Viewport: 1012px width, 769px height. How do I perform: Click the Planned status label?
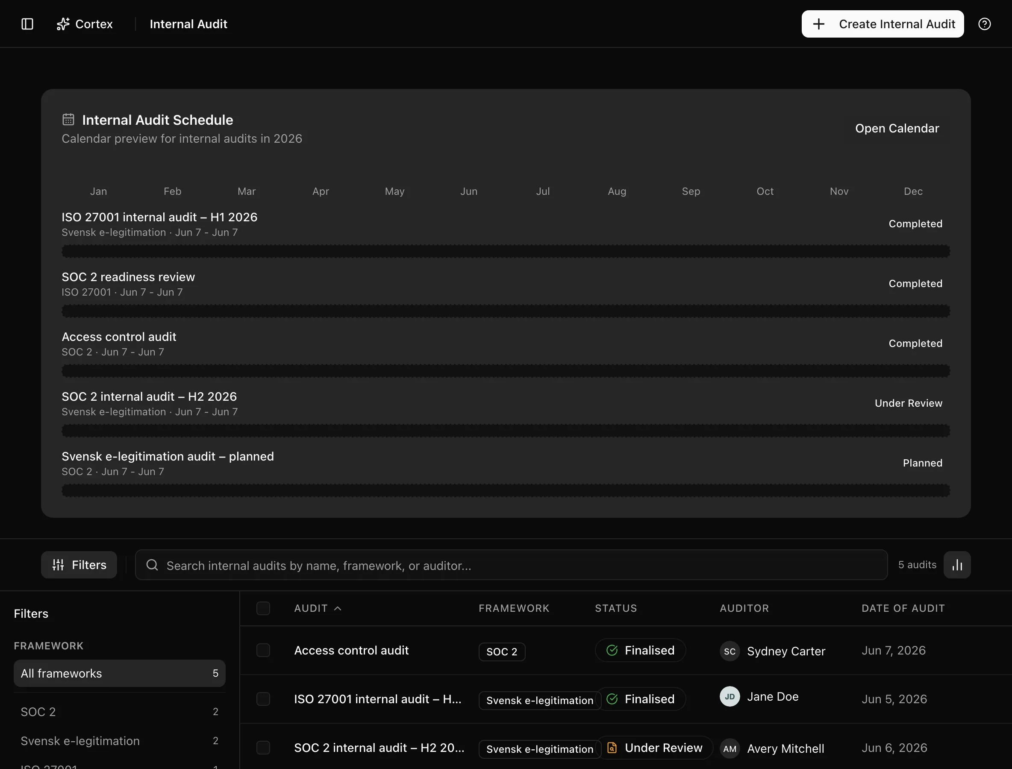(x=922, y=463)
